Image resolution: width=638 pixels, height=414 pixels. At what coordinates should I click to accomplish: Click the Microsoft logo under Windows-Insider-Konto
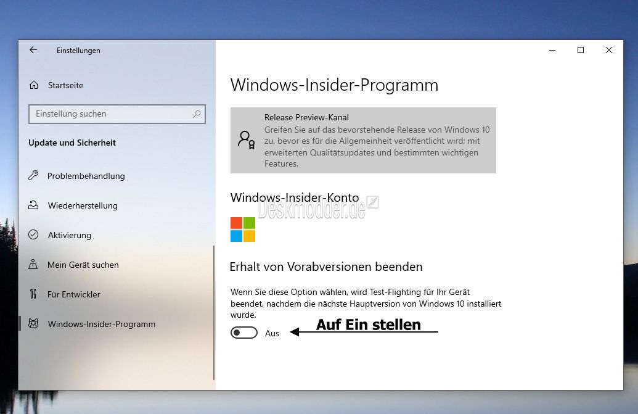[x=243, y=230]
